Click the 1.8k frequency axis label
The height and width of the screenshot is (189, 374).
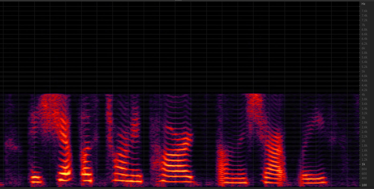[364, 146]
